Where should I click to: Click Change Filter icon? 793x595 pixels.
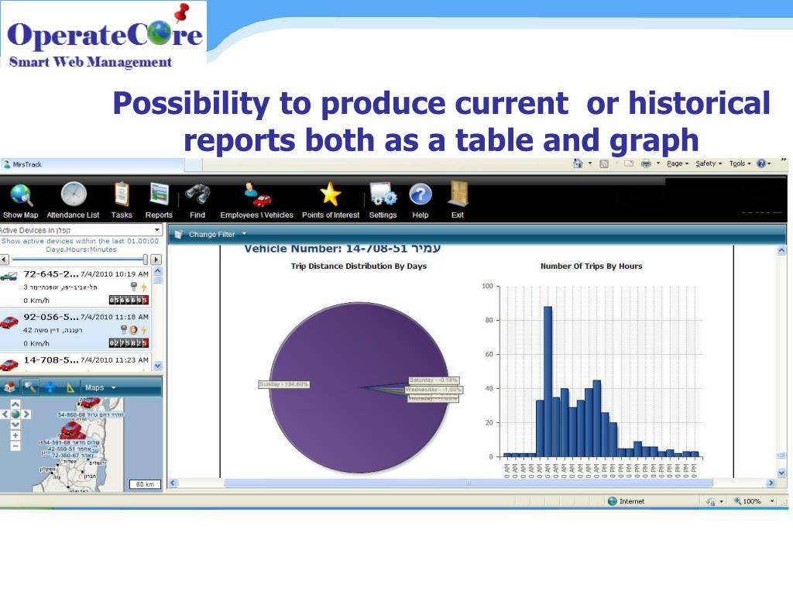click(x=179, y=234)
